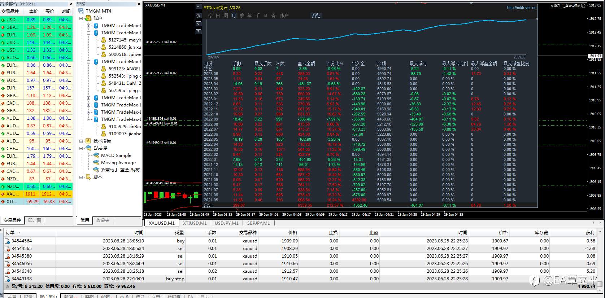
Task: Click user icon for account 548431 DaMi
Action: pos(104,83)
